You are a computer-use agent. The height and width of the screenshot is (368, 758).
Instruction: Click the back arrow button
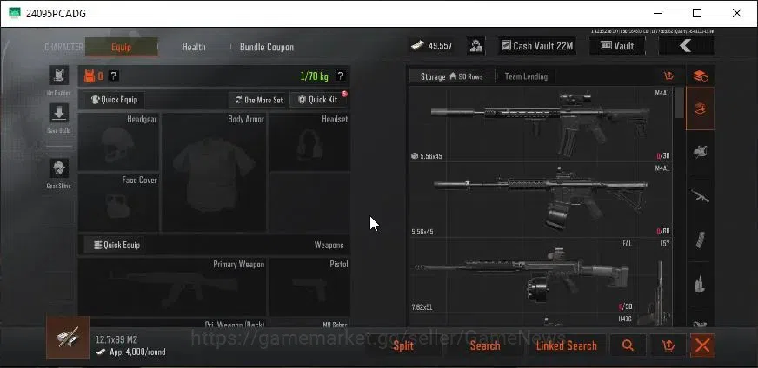click(686, 46)
